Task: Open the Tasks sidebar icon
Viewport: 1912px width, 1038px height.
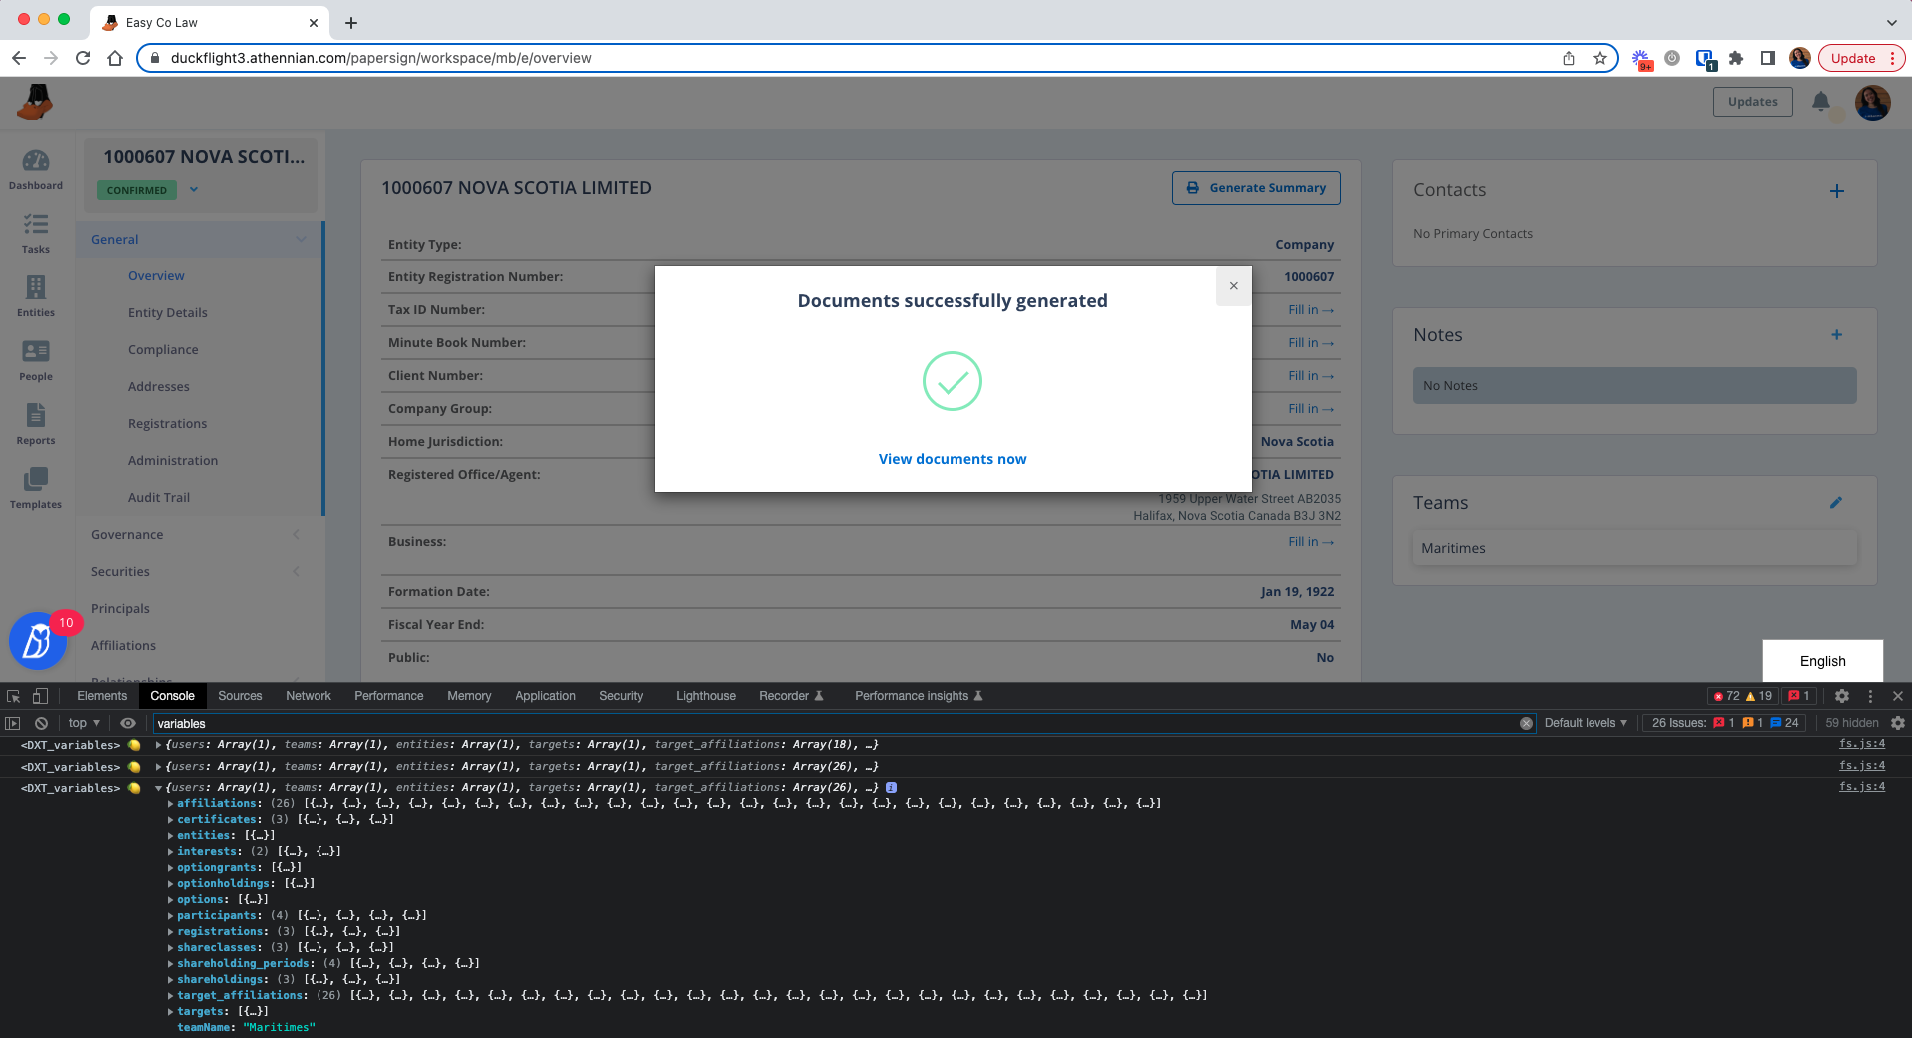Action: tap(35, 233)
